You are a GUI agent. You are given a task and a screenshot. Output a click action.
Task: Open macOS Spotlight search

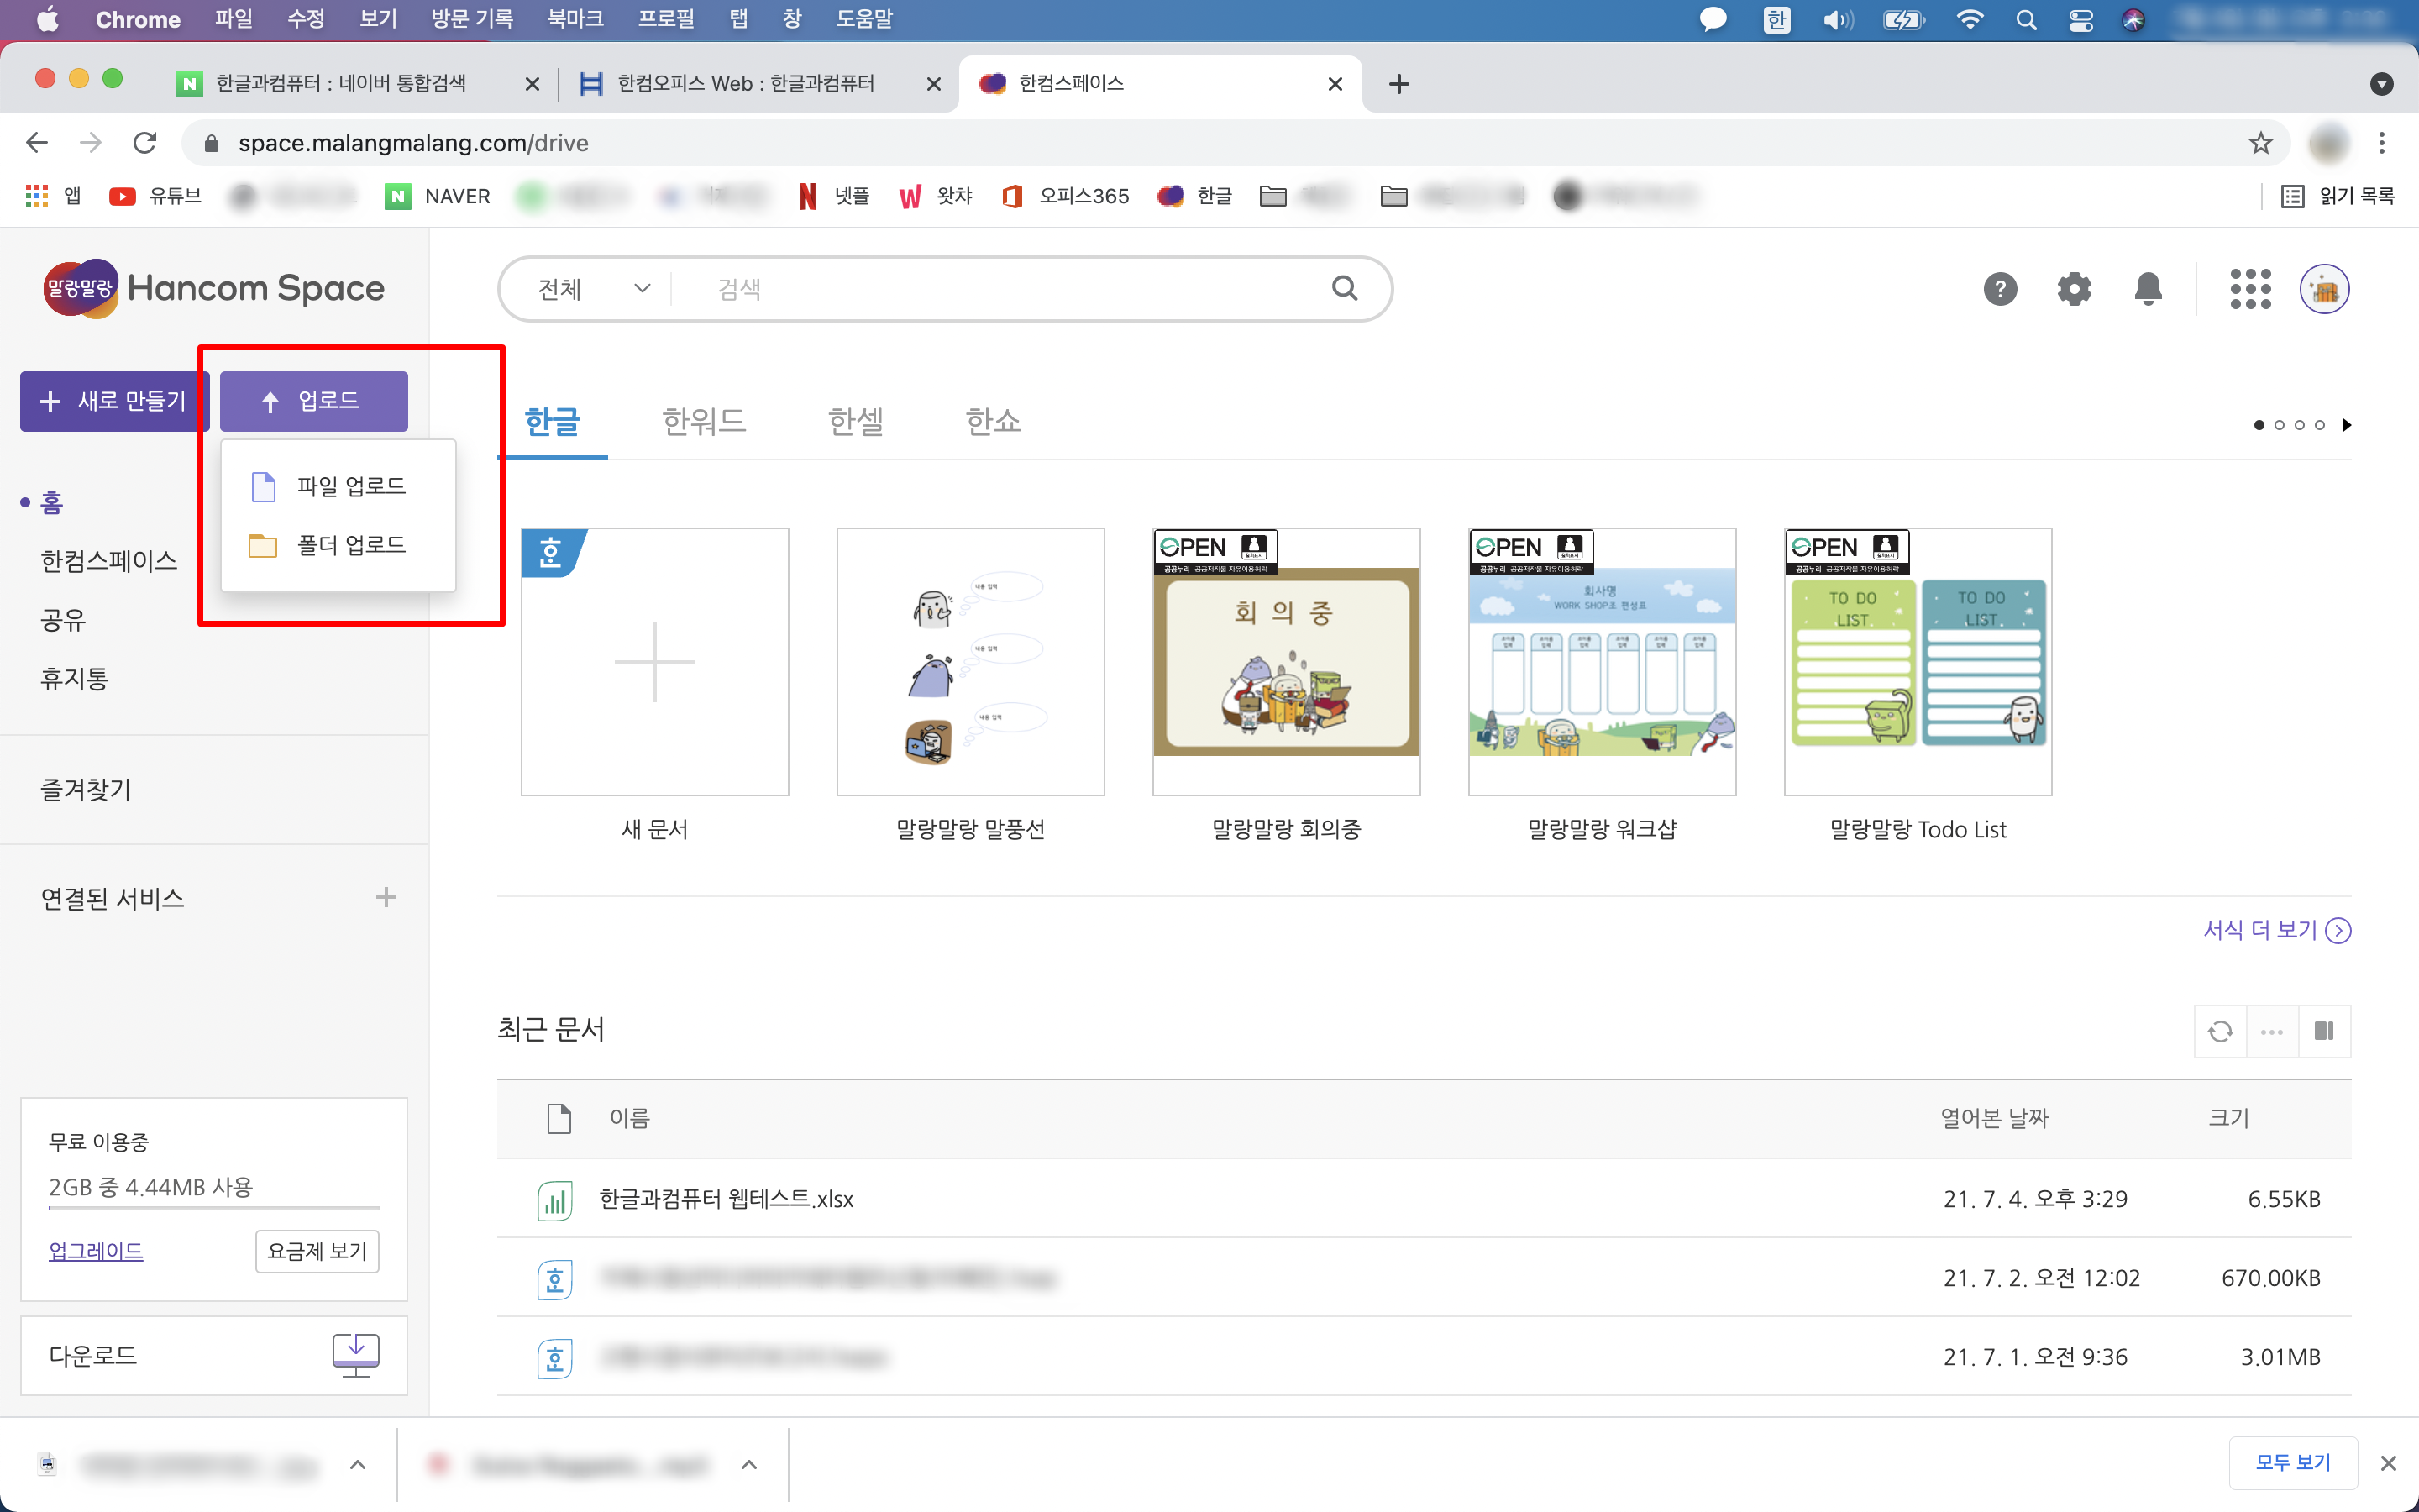click(2026, 20)
